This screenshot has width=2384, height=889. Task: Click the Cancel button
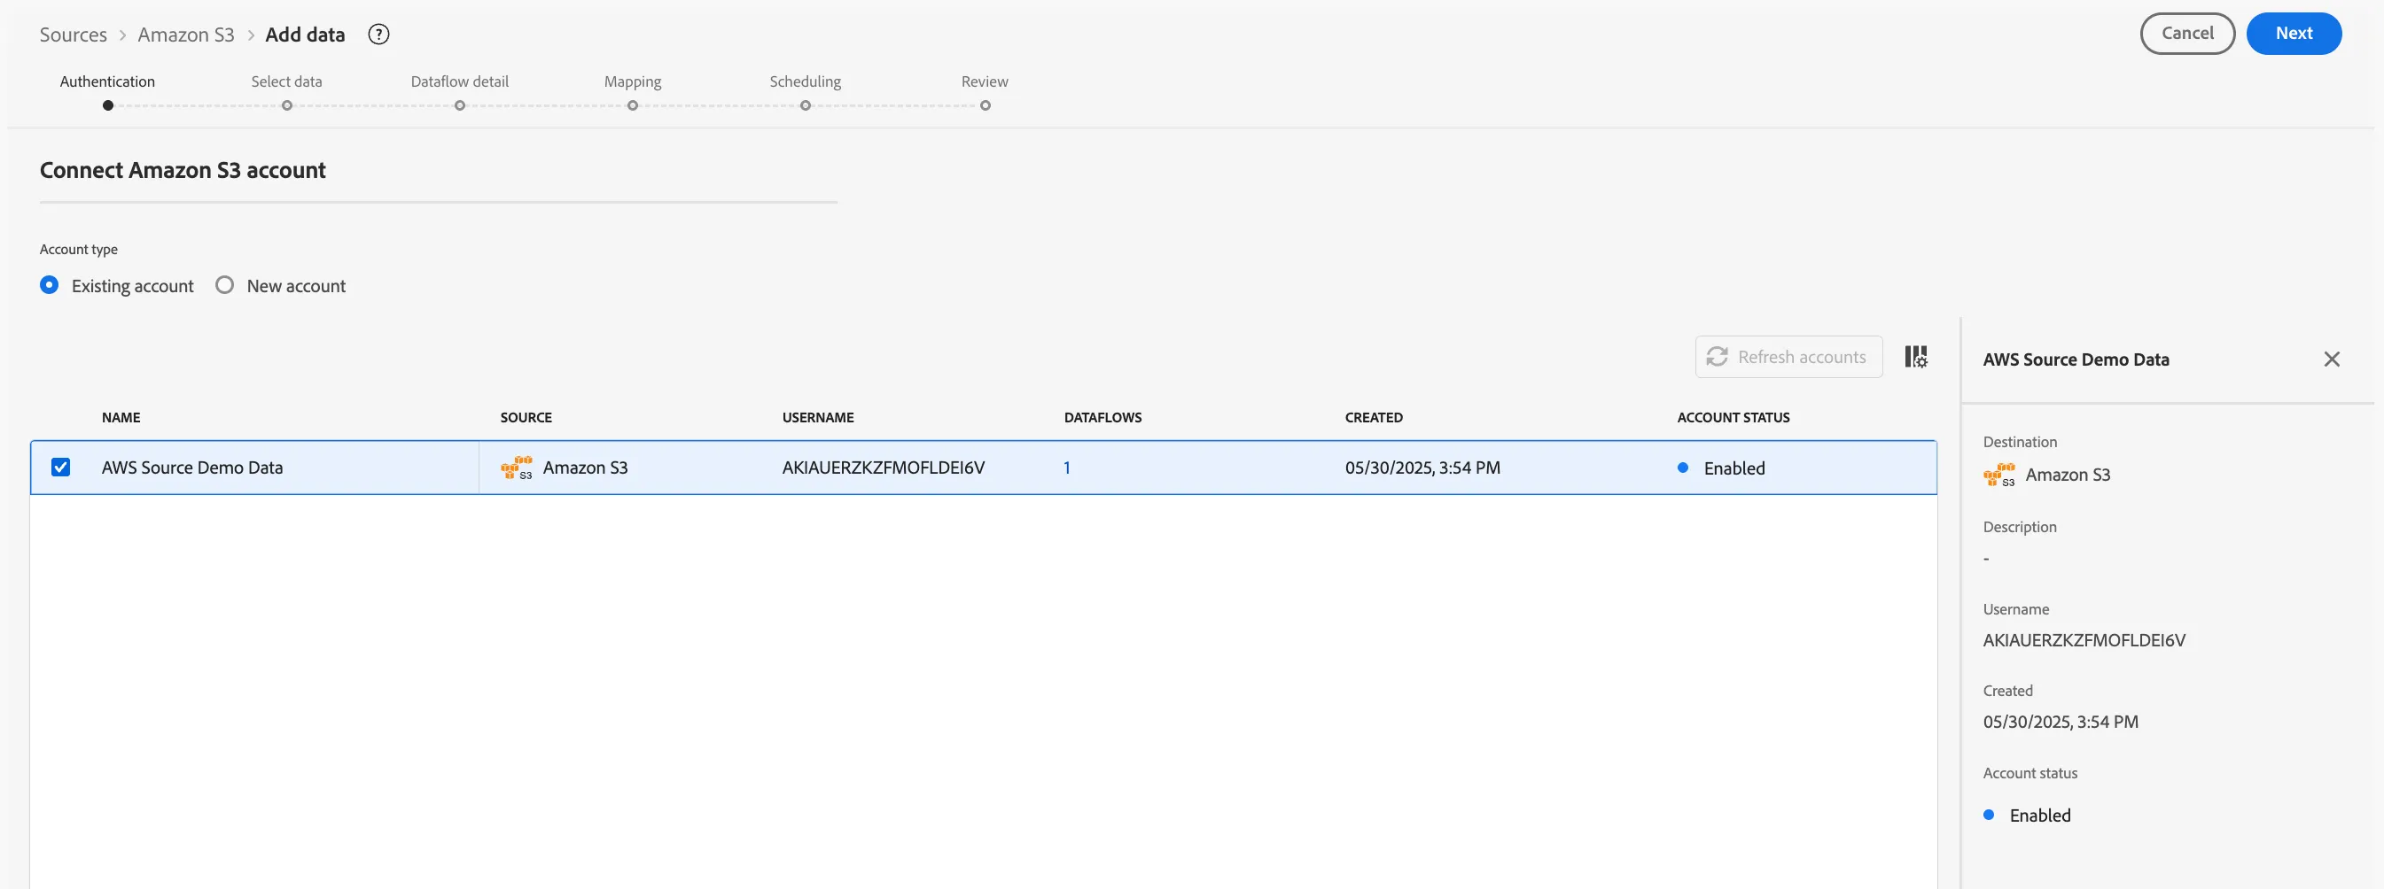point(2187,34)
